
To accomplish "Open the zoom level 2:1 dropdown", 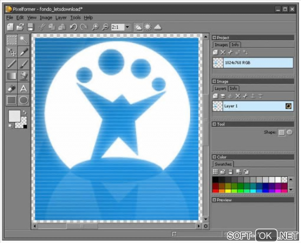I will click(x=127, y=27).
